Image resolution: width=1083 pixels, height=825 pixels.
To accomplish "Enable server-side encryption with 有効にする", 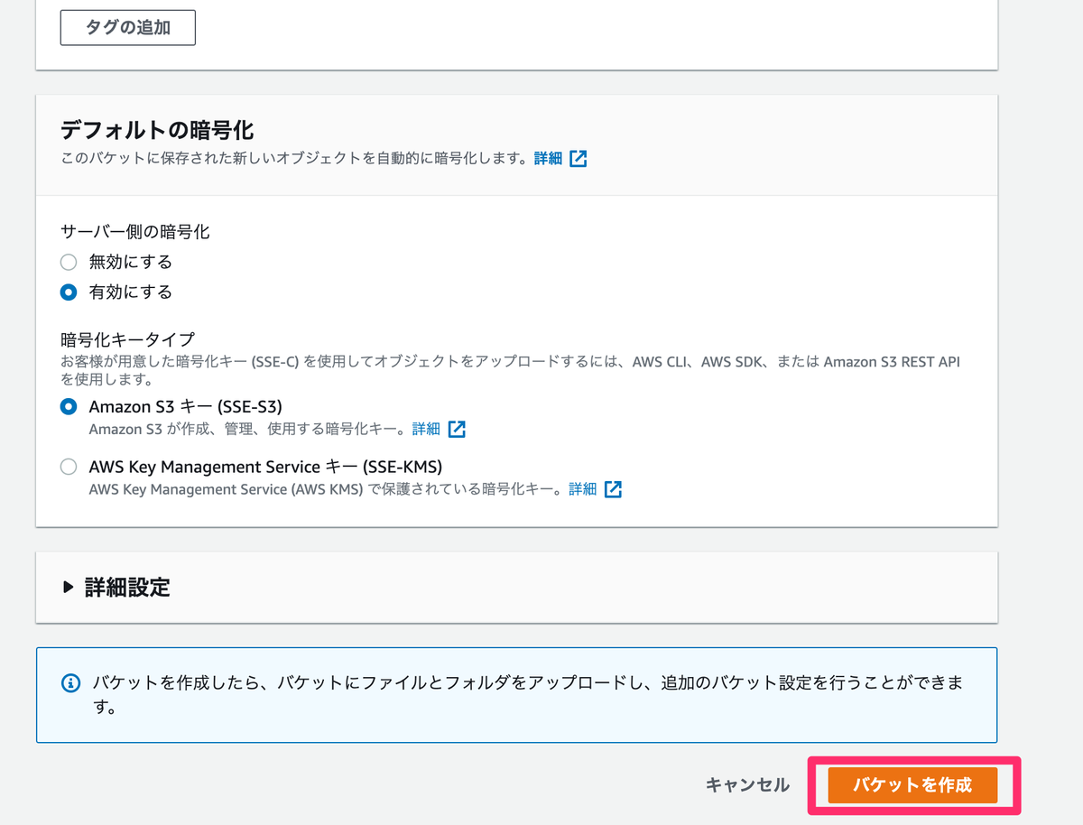I will coord(68,292).
